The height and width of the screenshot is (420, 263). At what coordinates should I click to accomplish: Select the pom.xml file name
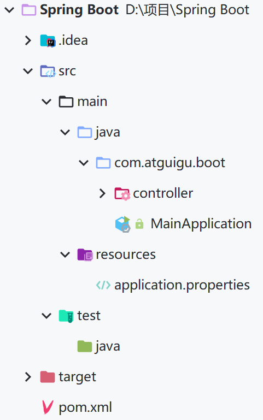click(x=85, y=407)
